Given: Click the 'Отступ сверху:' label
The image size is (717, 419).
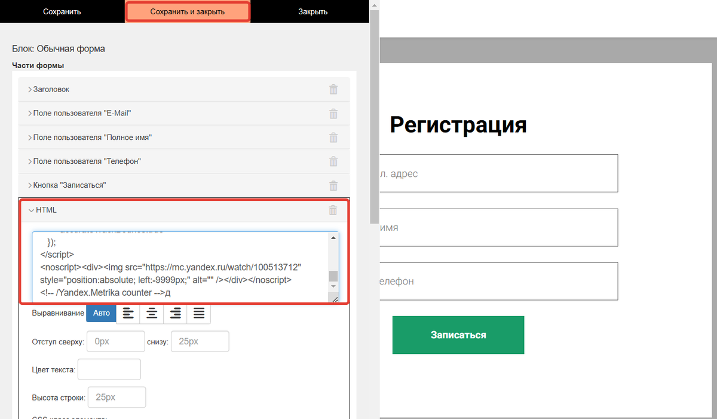Looking at the screenshot, I should (59, 342).
